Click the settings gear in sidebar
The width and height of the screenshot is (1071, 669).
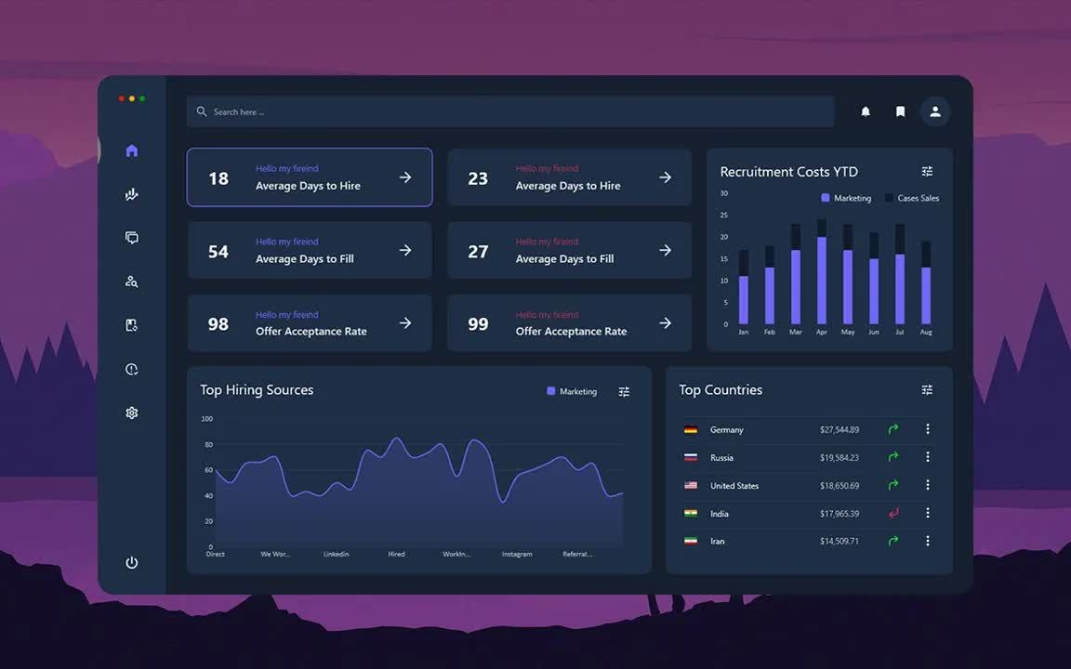(132, 413)
